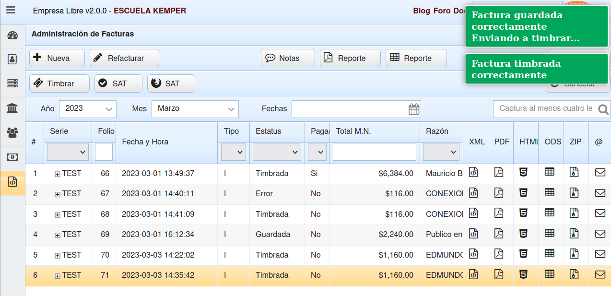Open the hamburger main menu
This screenshot has width=611, height=296.
point(11,10)
